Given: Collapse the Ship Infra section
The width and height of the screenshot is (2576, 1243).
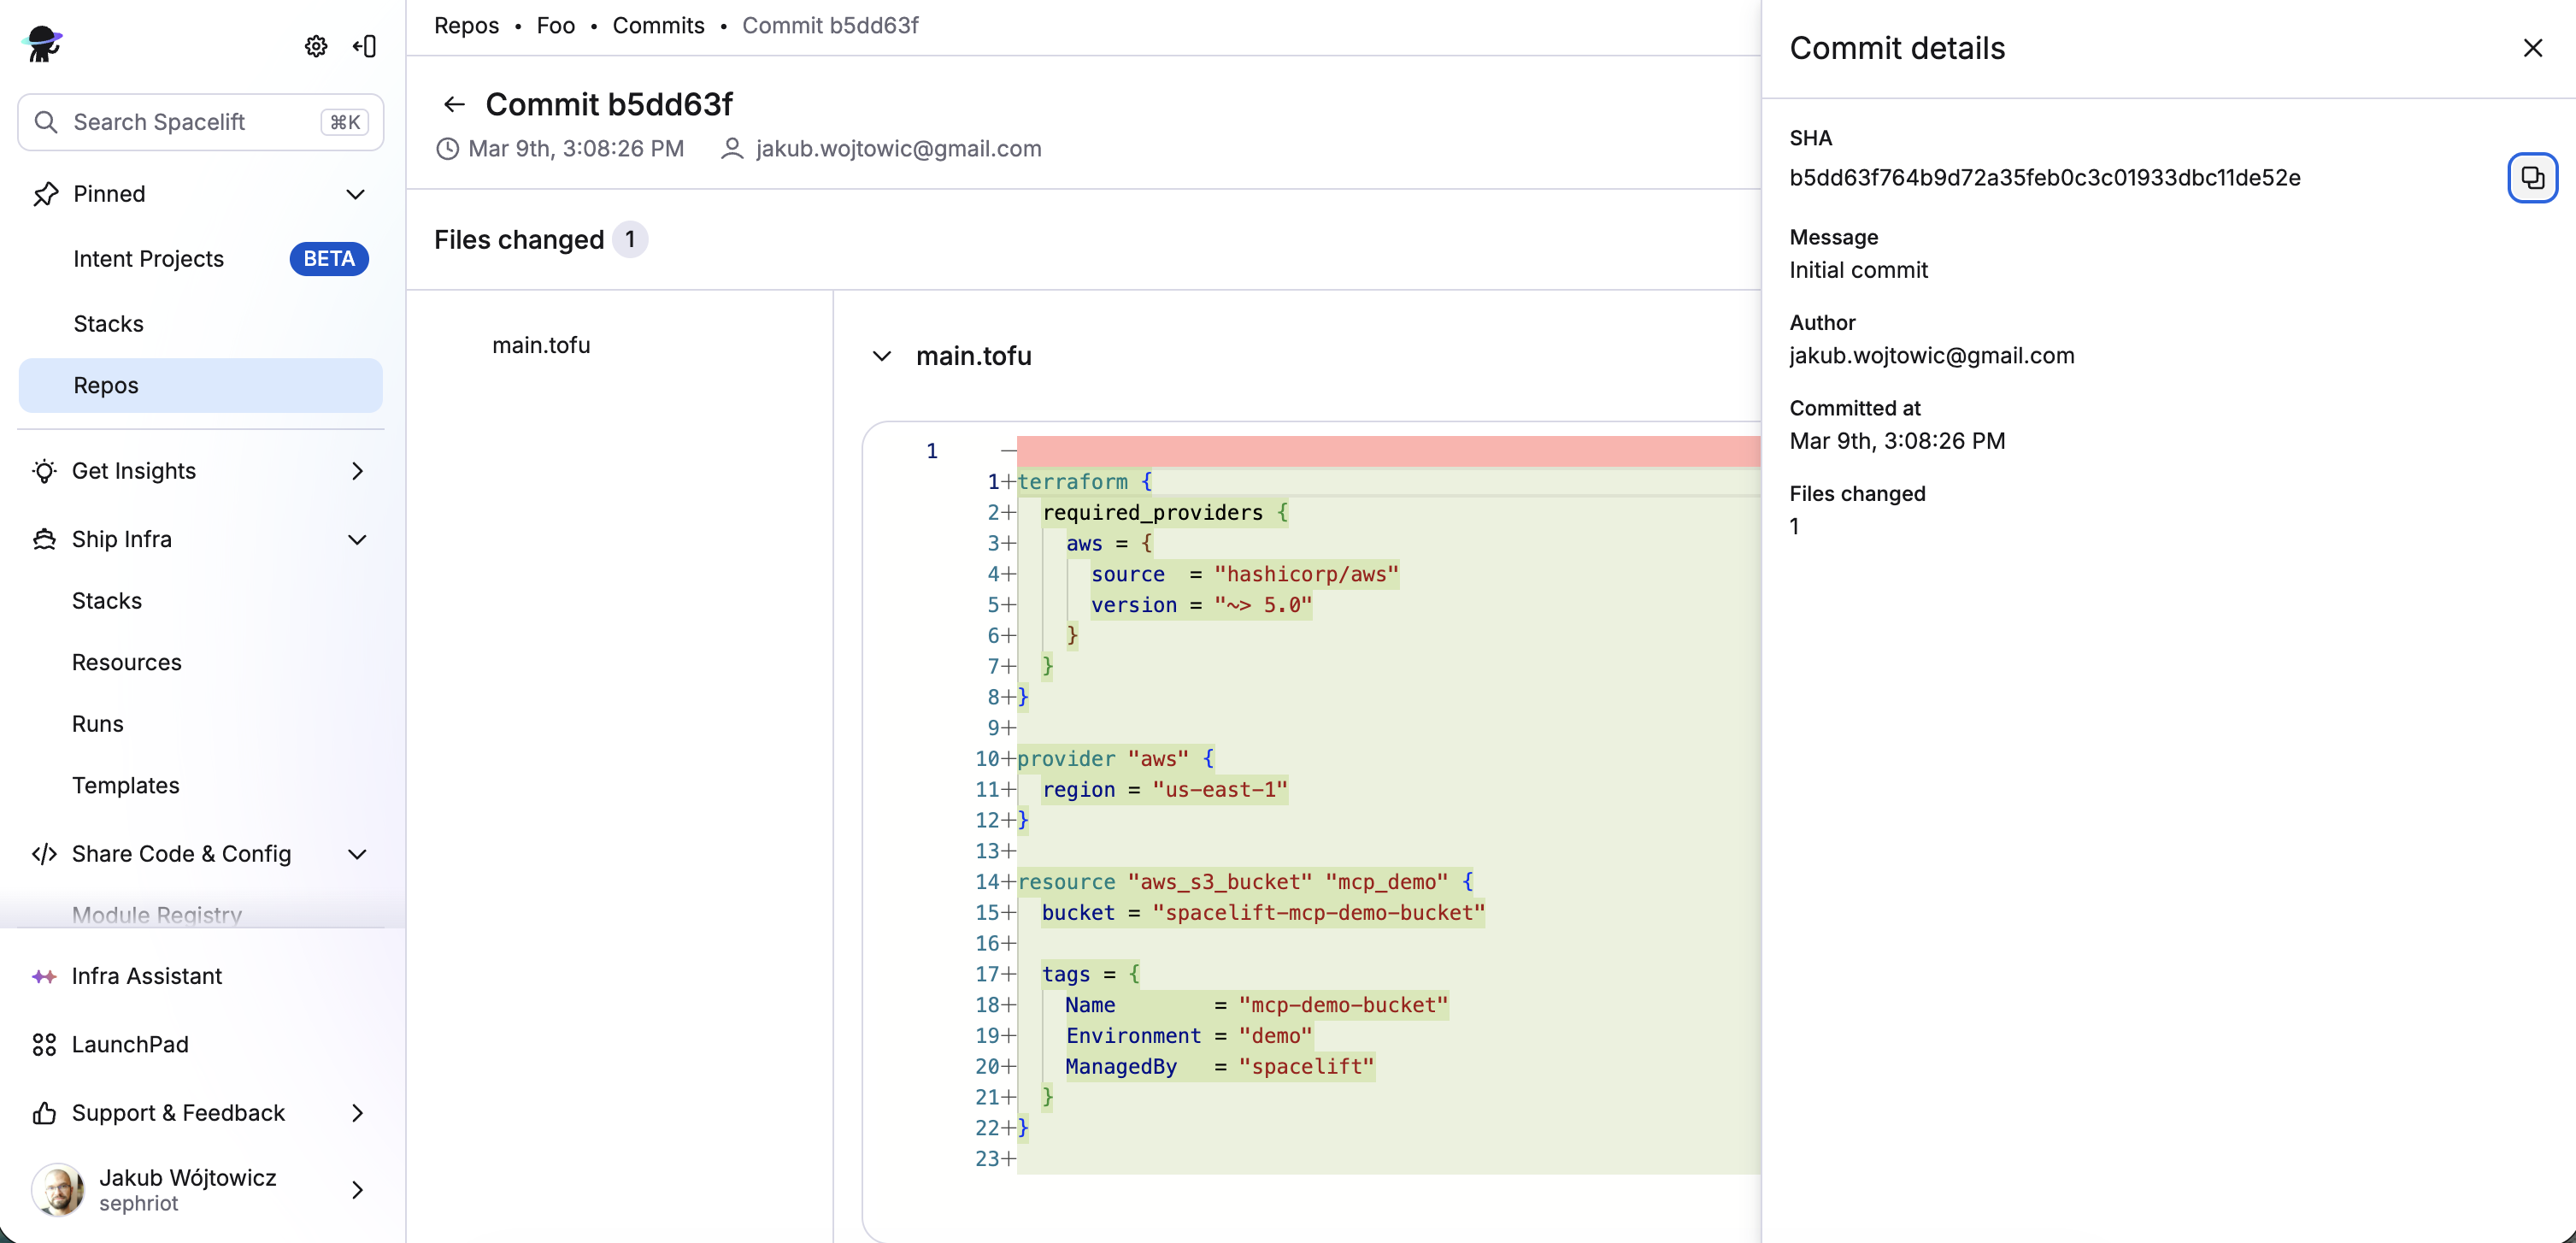Looking at the screenshot, I should [357, 539].
